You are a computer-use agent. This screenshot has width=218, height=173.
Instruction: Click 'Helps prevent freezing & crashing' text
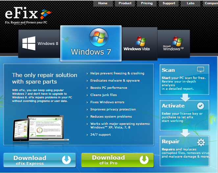(x=117, y=73)
